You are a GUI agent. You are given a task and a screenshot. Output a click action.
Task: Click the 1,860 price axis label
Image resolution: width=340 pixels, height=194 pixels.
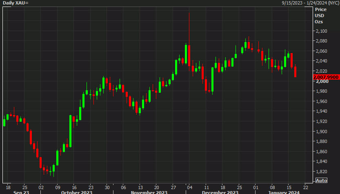tap(321, 152)
